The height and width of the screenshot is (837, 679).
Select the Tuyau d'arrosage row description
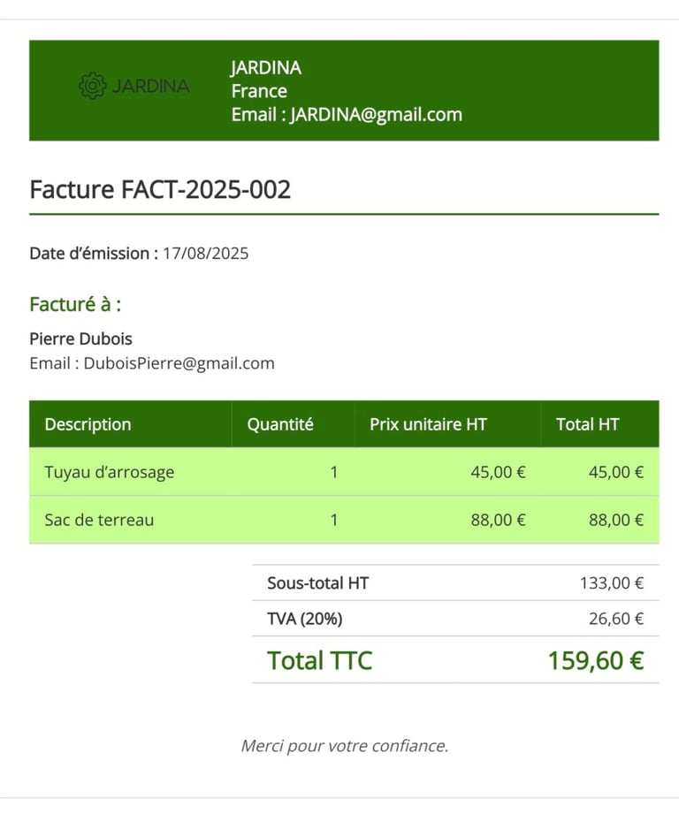click(x=109, y=472)
